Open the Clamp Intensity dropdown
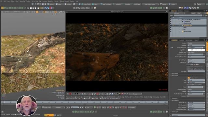This screenshot has height=117, width=208. point(196,89)
